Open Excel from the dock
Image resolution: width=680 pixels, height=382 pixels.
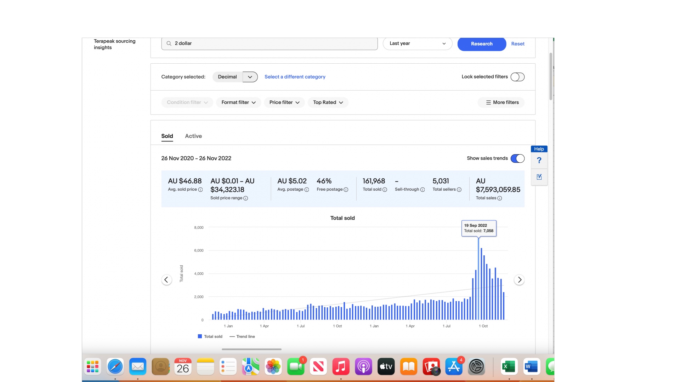click(509, 367)
